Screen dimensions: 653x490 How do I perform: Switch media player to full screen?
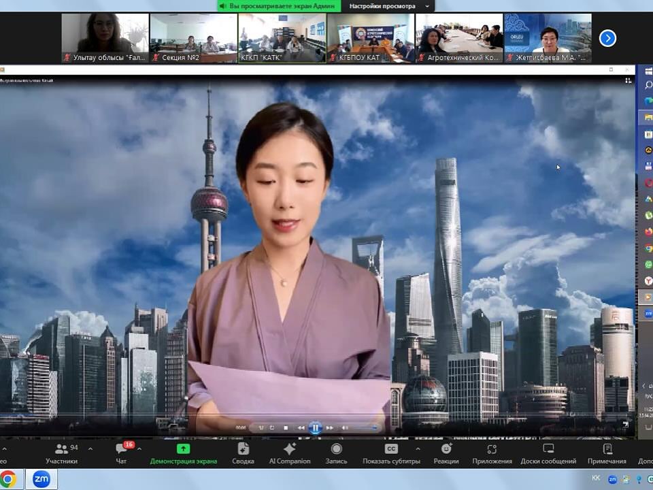tap(625, 424)
